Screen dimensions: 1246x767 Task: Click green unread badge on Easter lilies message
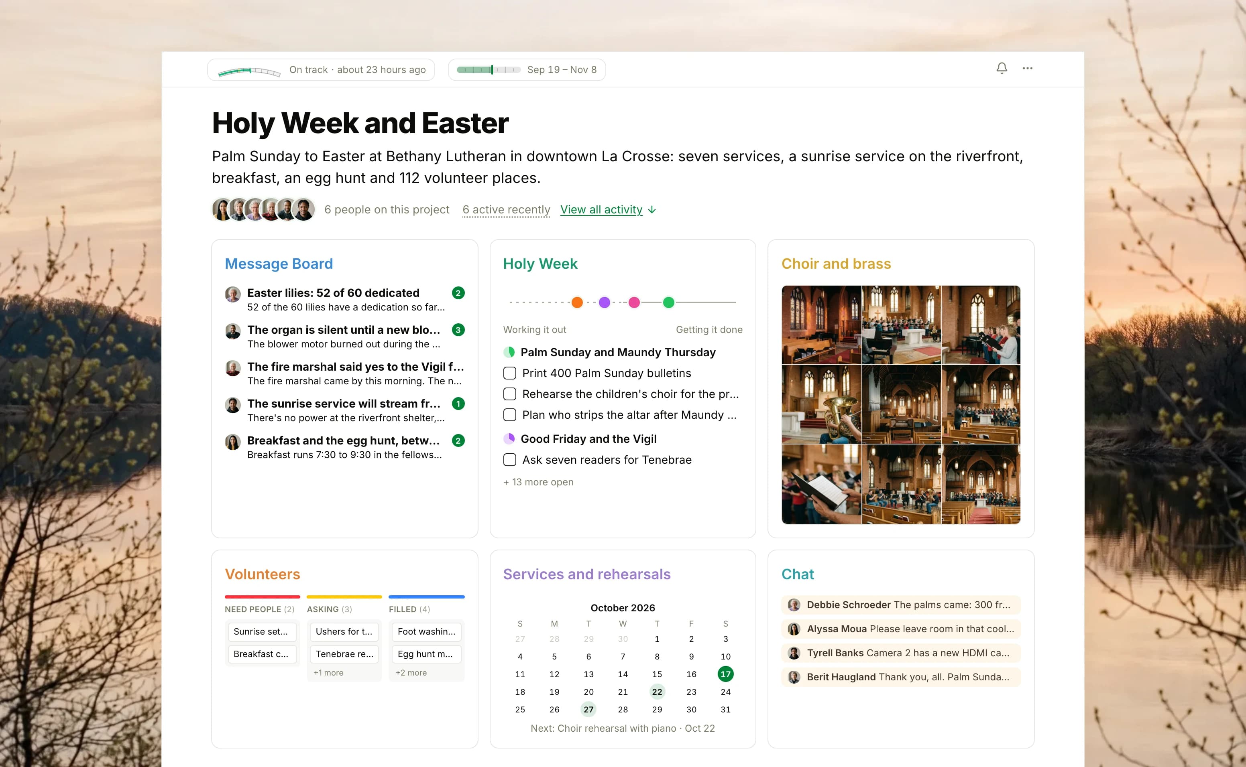click(x=458, y=293)
